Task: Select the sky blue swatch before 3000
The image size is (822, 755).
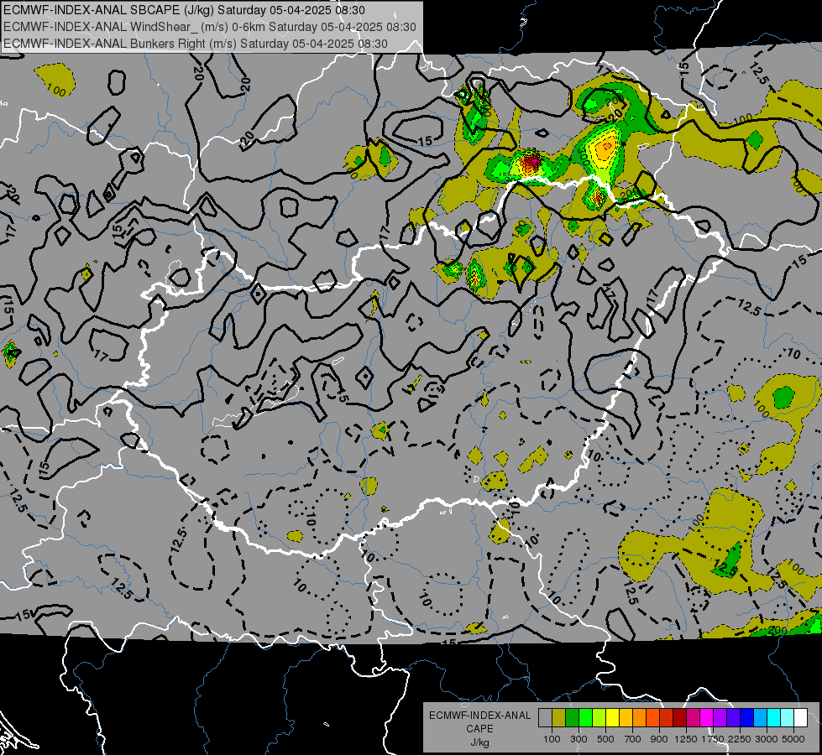Action: pos(760,718)
